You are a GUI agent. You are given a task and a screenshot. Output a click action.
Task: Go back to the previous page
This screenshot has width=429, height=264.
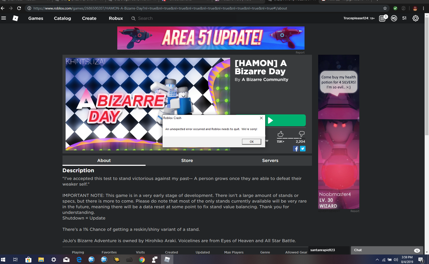pos(3,8)
